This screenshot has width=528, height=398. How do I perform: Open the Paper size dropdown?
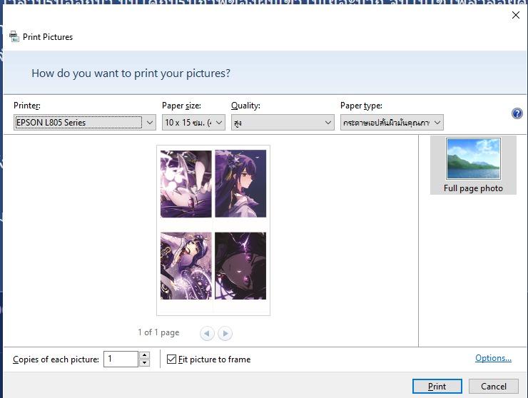coord(193,122)
